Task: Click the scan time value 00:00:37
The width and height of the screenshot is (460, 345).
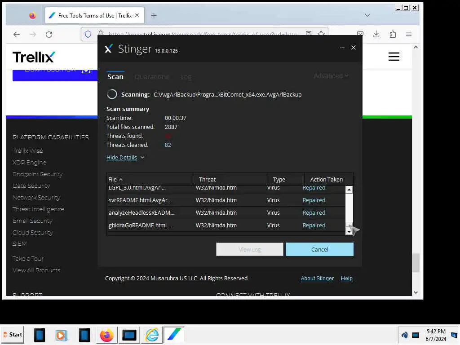Action: [x=176, y=118]
